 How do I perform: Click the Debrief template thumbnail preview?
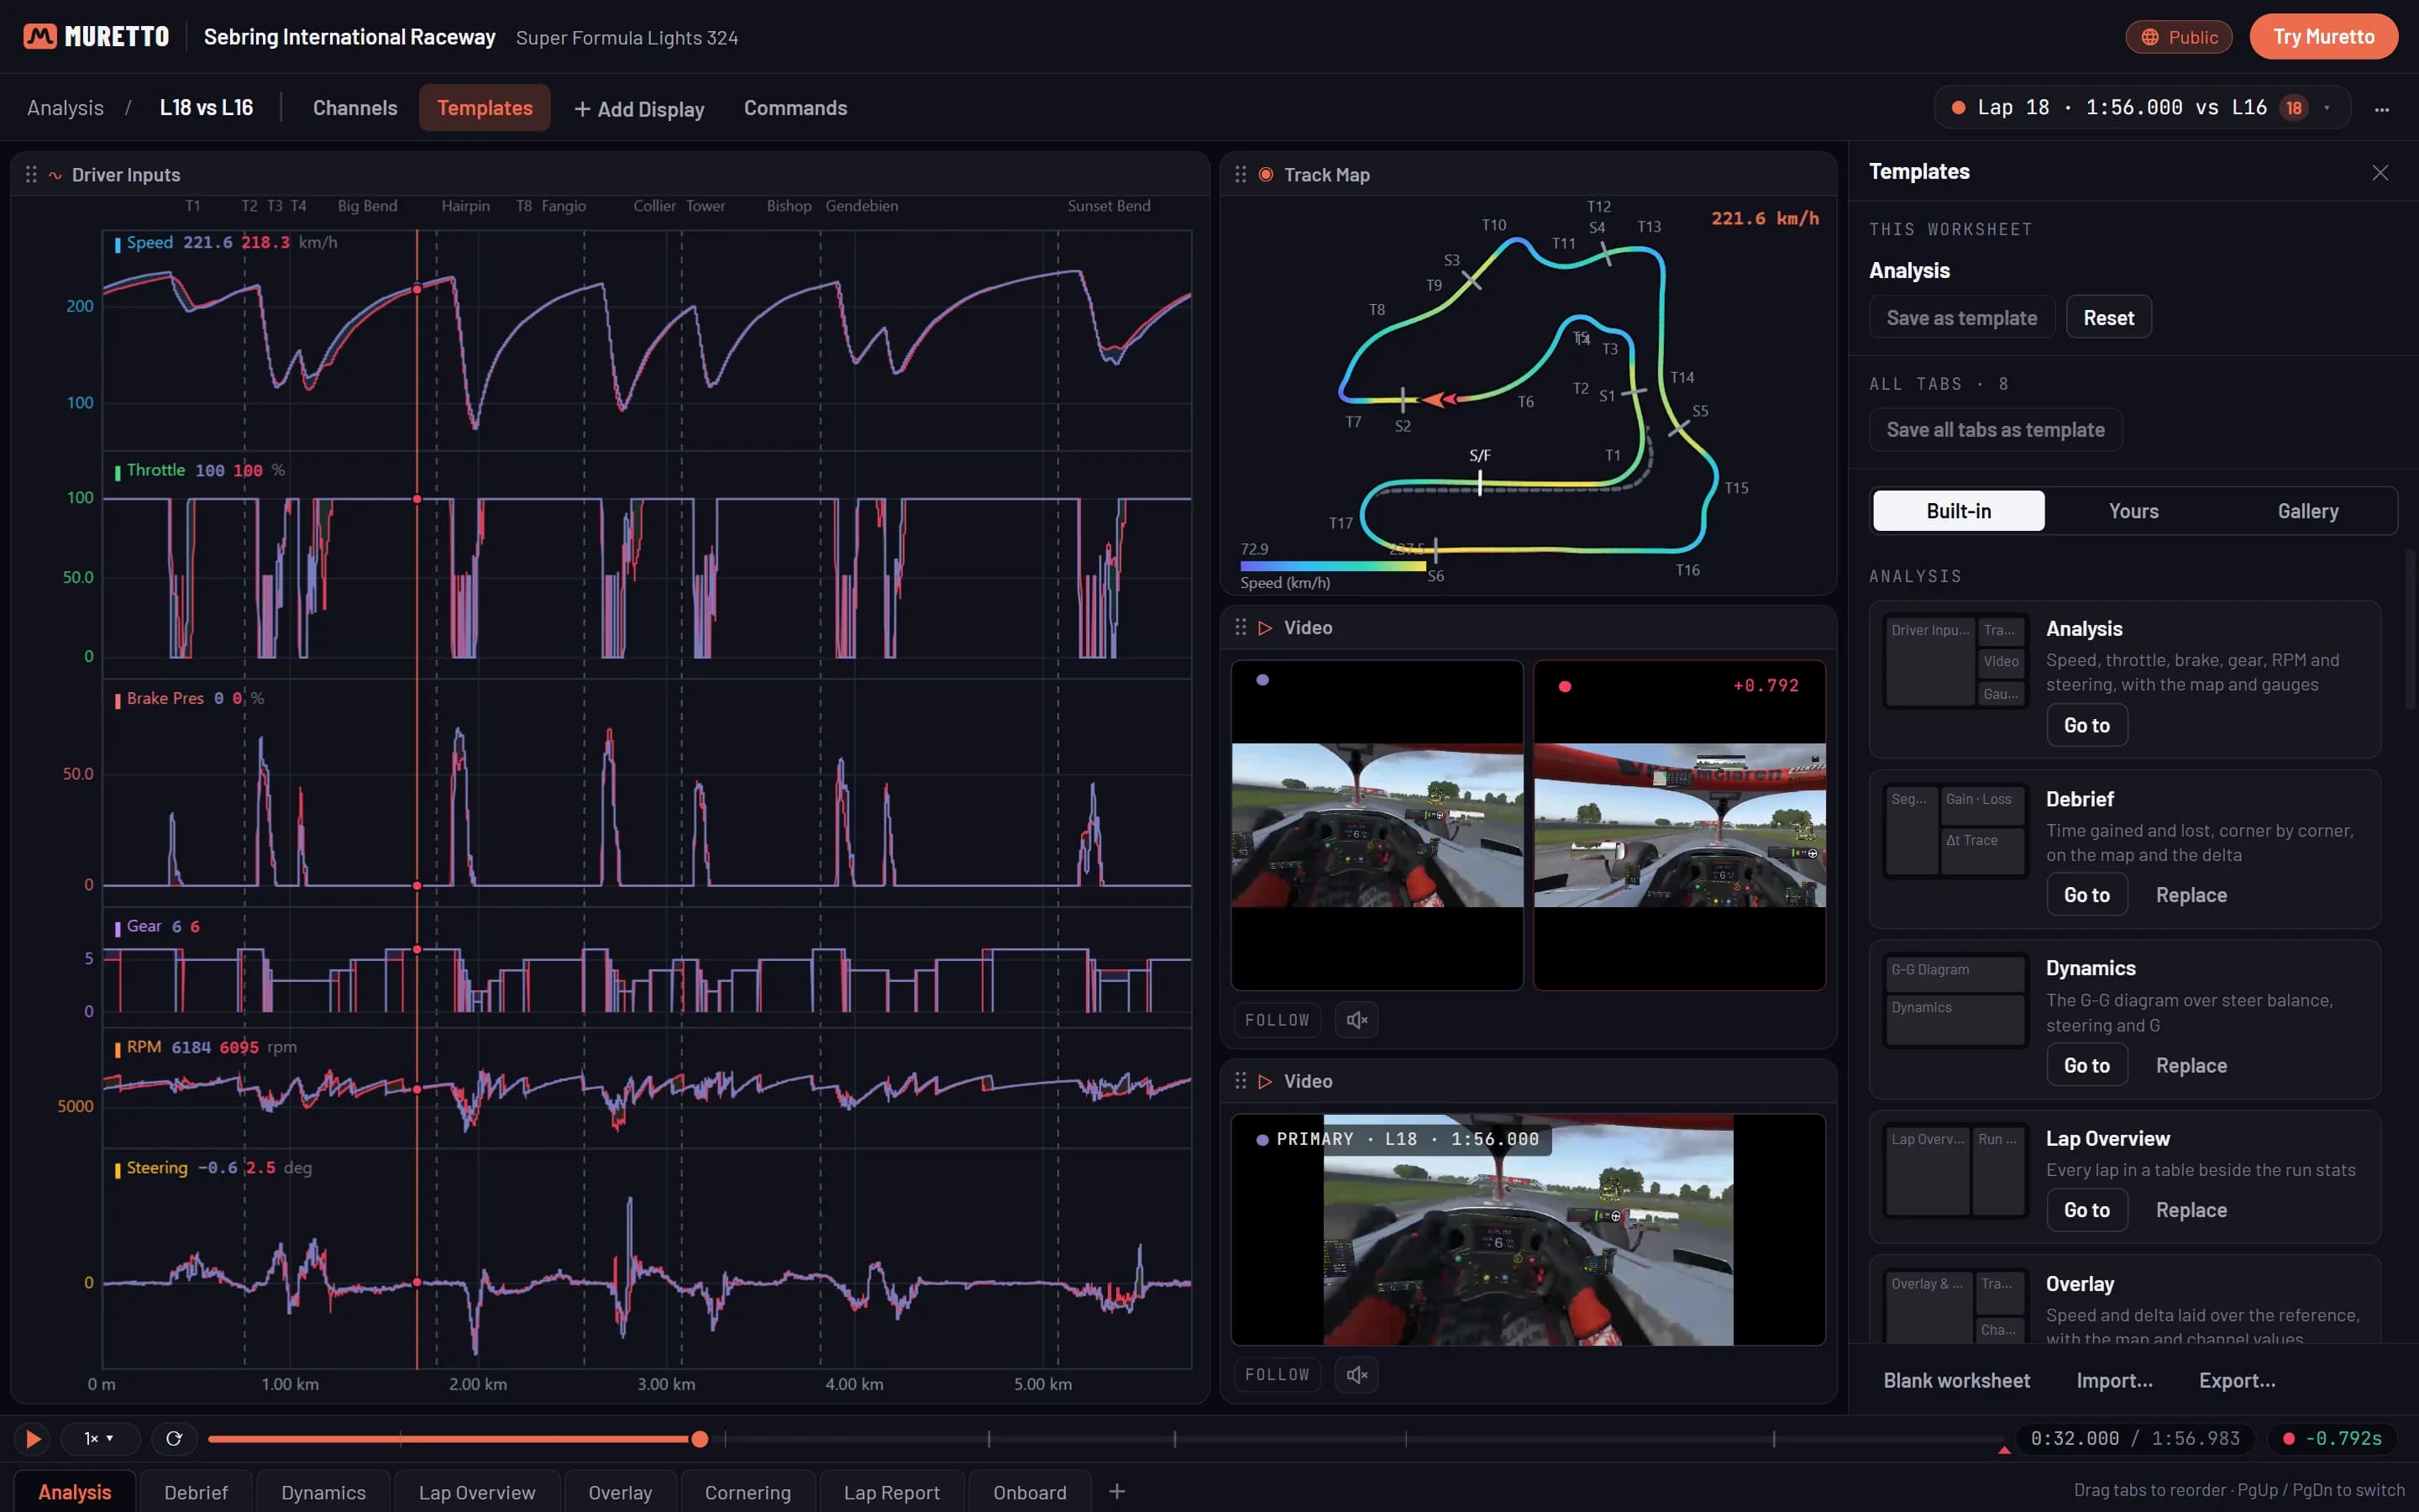tap(1955, 831)
